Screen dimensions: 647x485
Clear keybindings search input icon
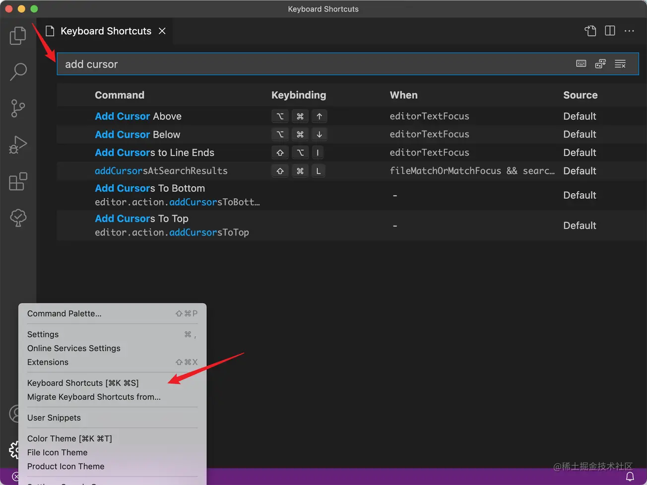620,64
